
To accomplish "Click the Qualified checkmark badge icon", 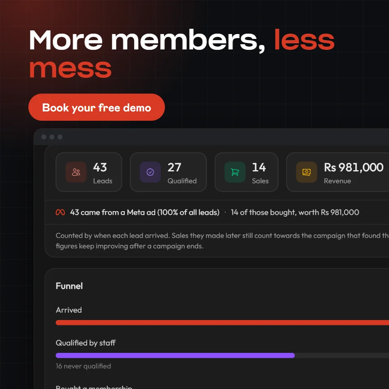I will click(x=150, y=172).
